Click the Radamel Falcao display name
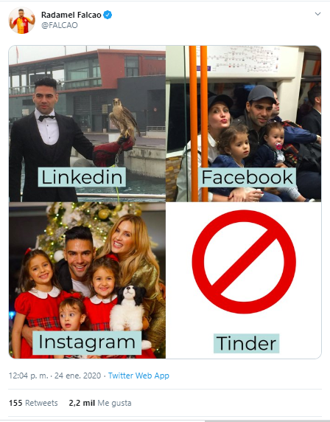 [x=71, y=15]
